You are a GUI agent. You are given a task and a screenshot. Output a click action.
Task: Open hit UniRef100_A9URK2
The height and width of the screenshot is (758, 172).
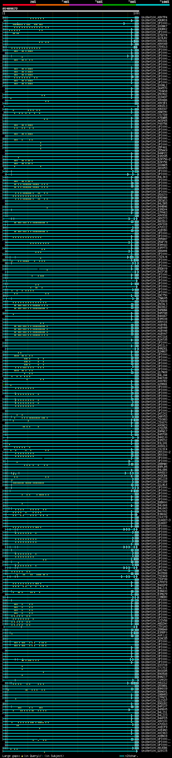154,29
